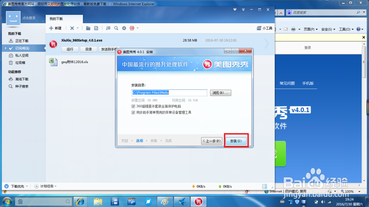The width and height of the screenshot is (369, 207).
Task: Select 已完成(1) in sidebar
Action: 22,48
